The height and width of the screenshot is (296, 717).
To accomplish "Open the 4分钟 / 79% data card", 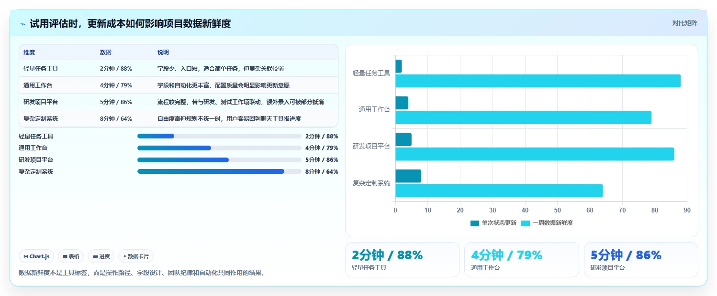I will click(x=522, y=260).
